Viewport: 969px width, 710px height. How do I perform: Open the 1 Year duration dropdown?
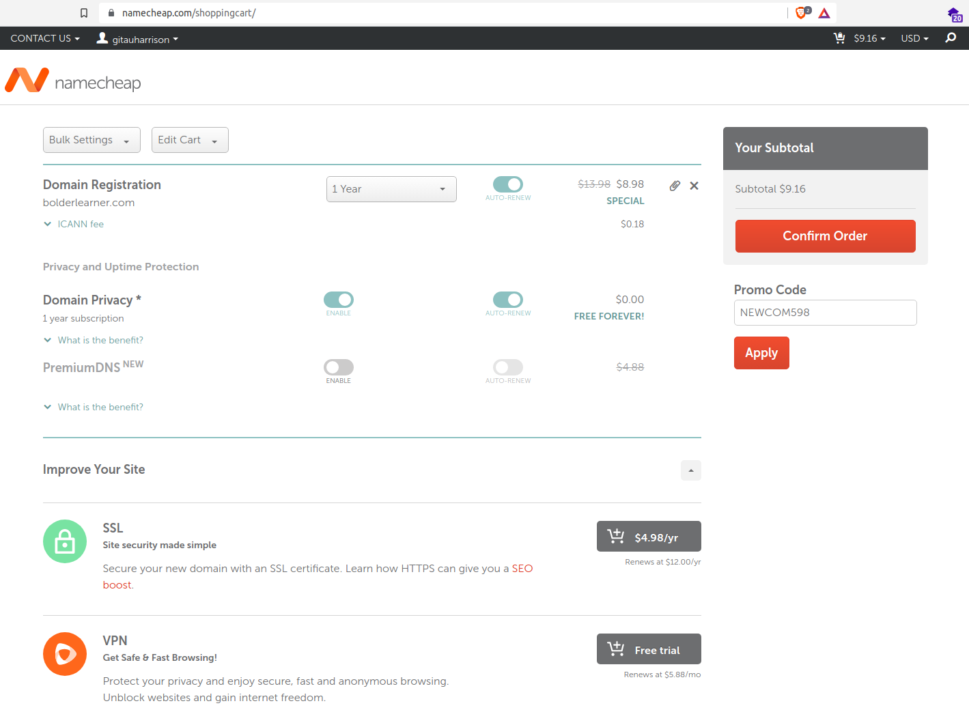(x=391, y=189)
